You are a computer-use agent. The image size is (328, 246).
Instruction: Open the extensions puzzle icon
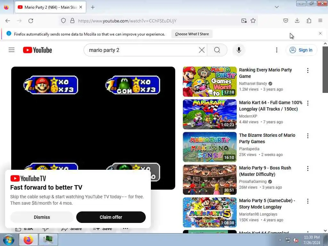click(309, 20)
